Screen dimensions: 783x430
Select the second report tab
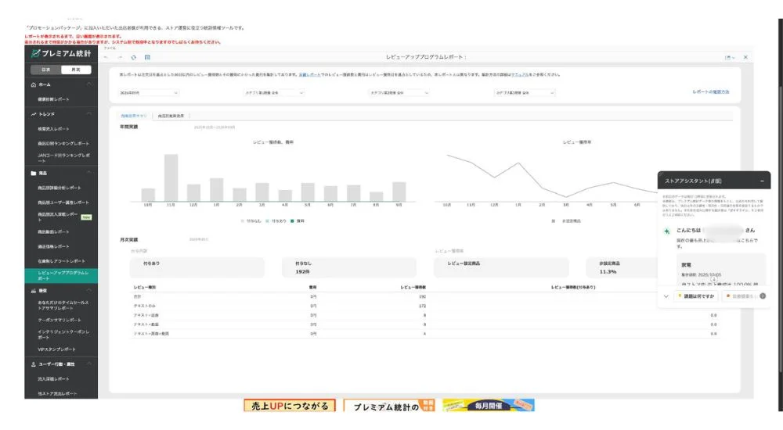point(171,116)
